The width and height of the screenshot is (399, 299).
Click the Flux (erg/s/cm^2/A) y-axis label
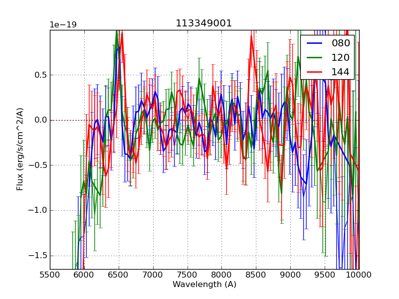pyautogui.click(x=20, y=149)
